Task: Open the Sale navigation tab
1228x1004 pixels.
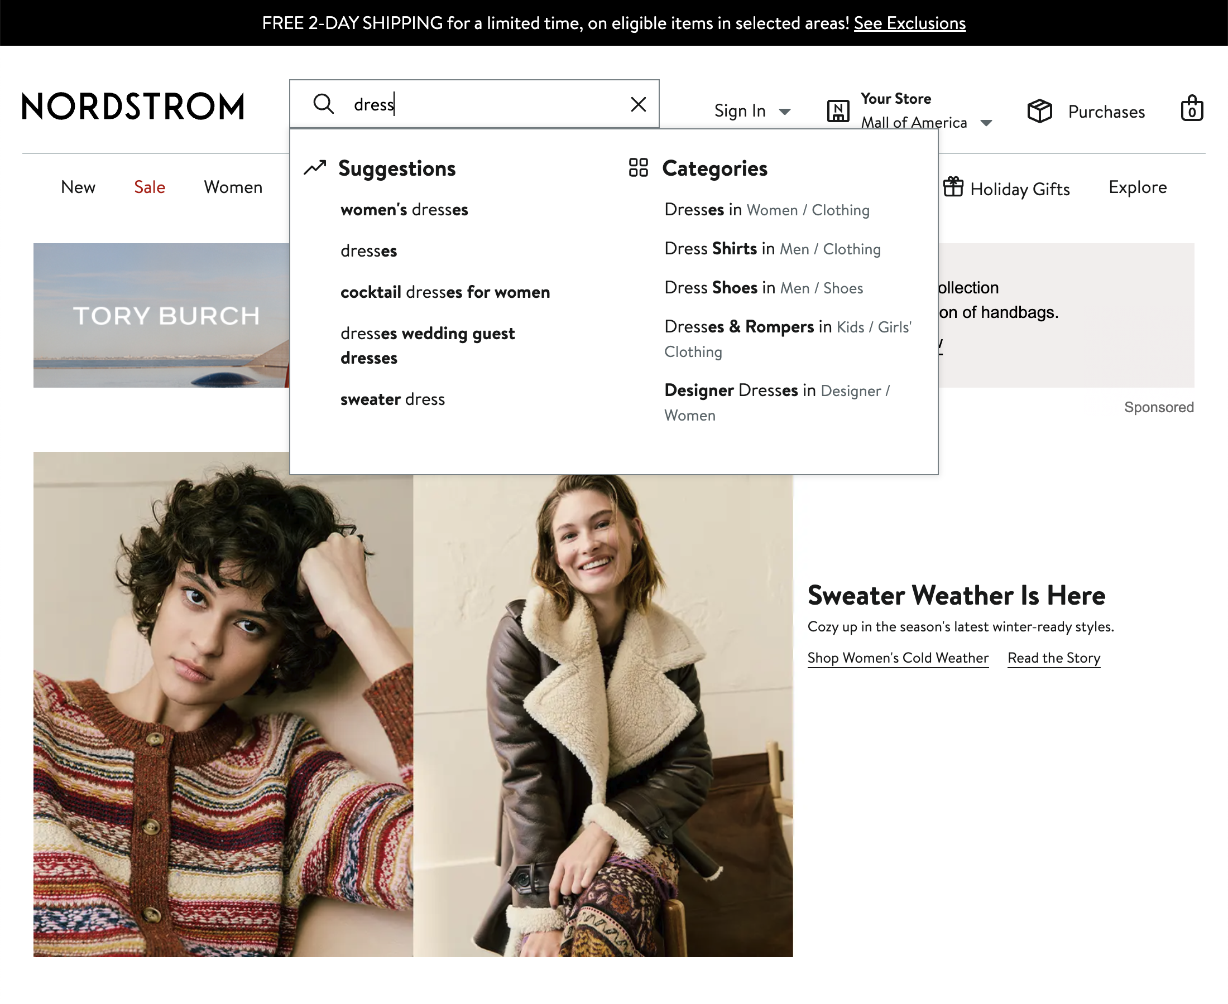Action: pyautogui.click(x=149, y=187)
